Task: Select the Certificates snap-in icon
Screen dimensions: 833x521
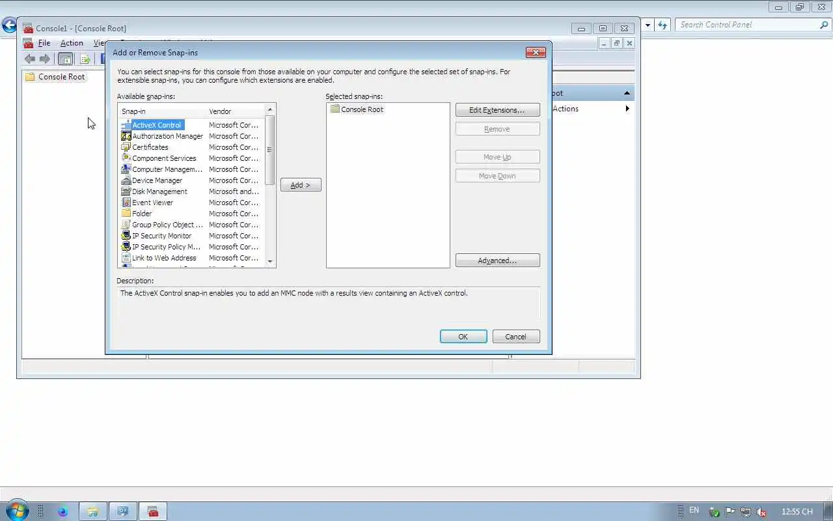Action: click(126, 147)
